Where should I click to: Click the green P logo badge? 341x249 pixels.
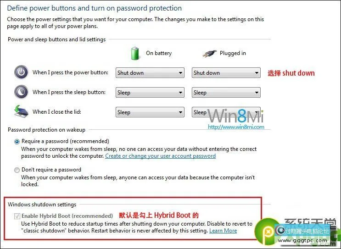coord(266,232)
